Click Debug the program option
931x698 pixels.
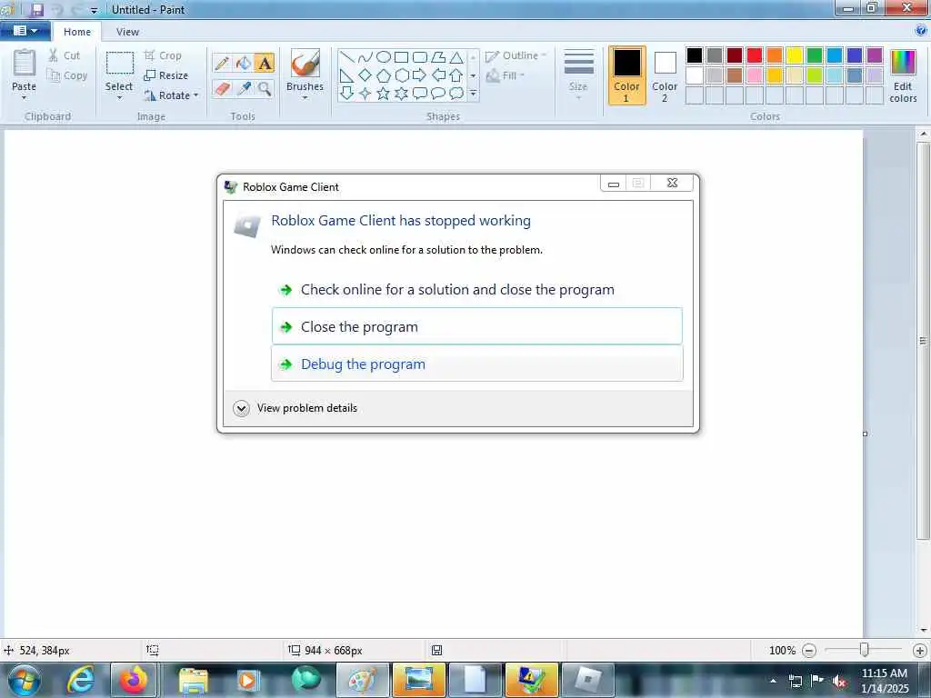click(477, 364)
